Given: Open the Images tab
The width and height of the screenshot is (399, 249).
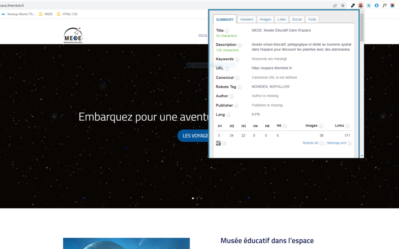Looking at the screenshot, I should 265,19.
